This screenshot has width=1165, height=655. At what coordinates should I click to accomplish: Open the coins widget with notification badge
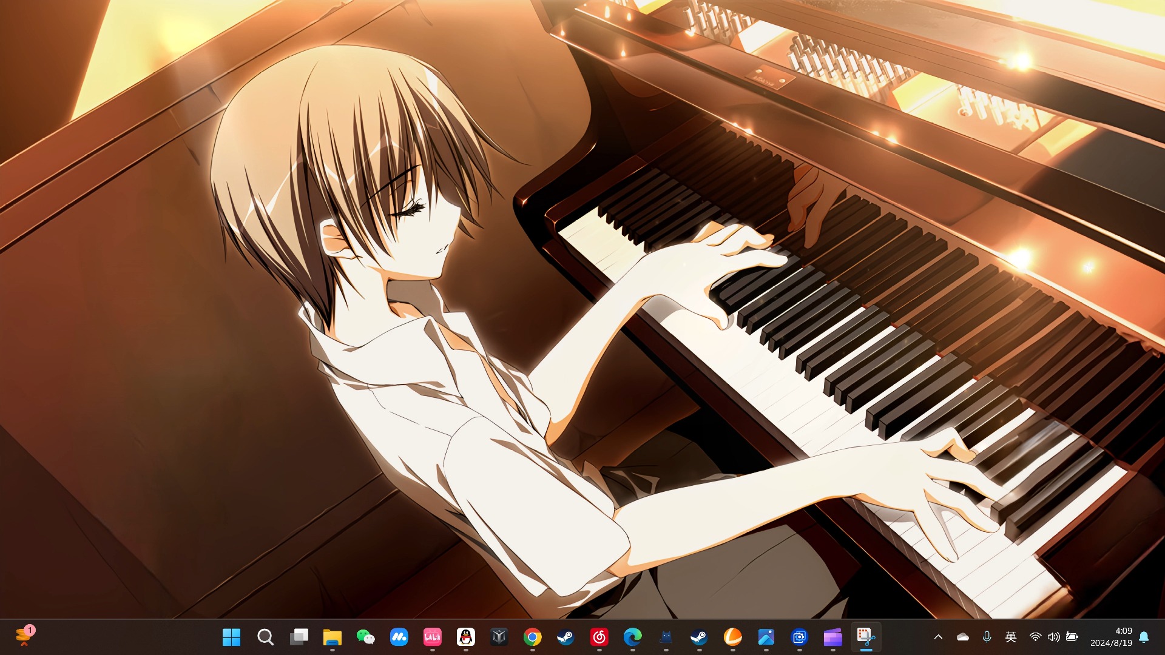(x=25, y=636)
